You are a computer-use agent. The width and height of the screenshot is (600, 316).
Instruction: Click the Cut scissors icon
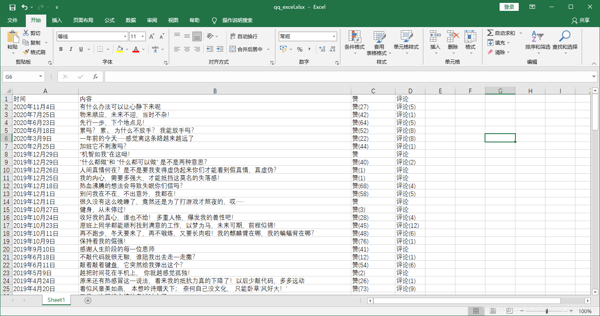coord(26,33)
